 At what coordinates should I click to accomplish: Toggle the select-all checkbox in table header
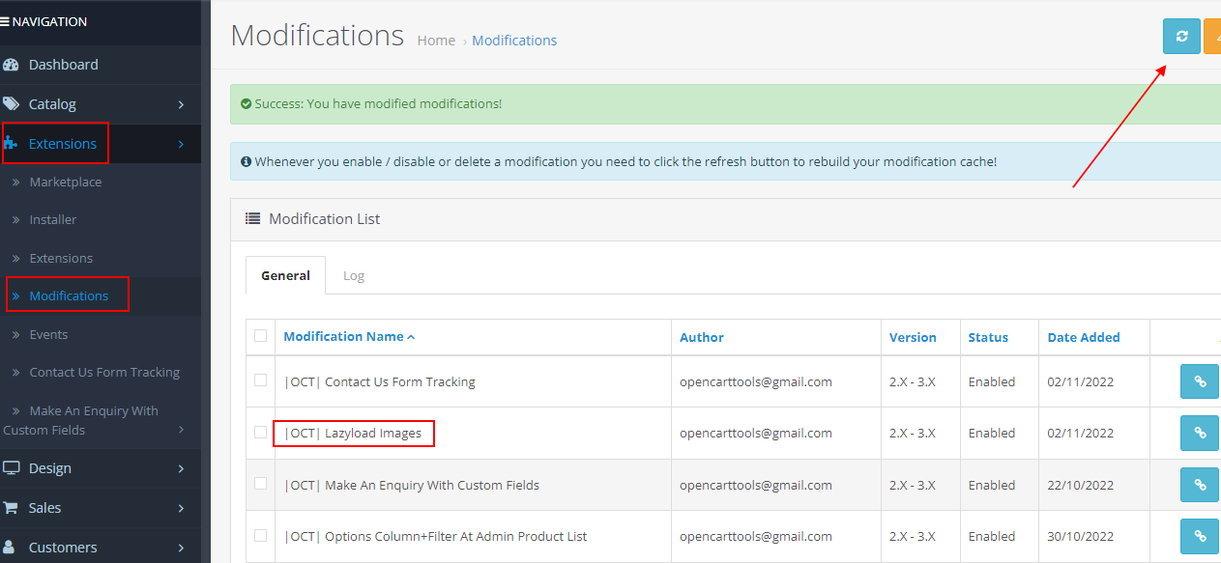click(x=260, y=336)
